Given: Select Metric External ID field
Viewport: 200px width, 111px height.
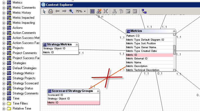Looking at the screenshot, I should click(x=150, y=59).
